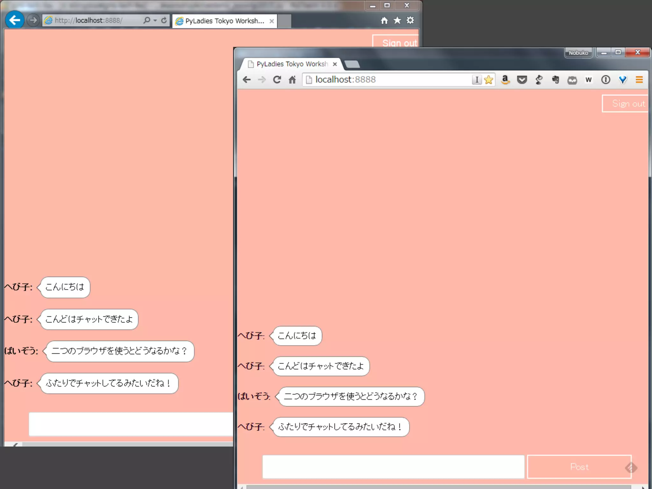Click the W Wikipedia extension icon
The image size is (652, 489).
point(589,80)
